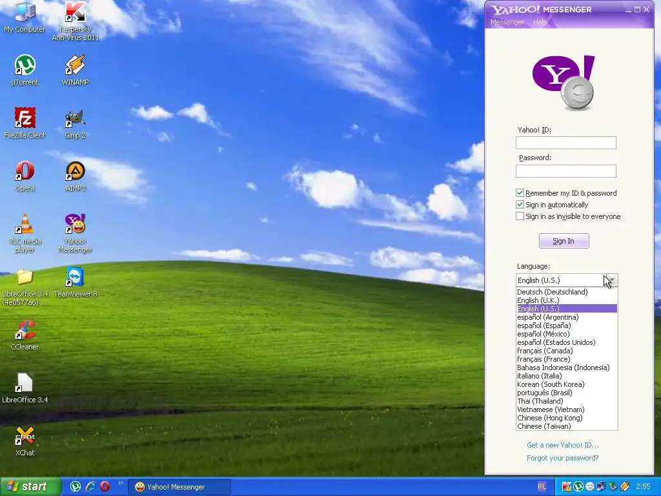Expand quick launch overflow chevron
The height and width of the screenshot is (496, 661).
click(121, 483)
